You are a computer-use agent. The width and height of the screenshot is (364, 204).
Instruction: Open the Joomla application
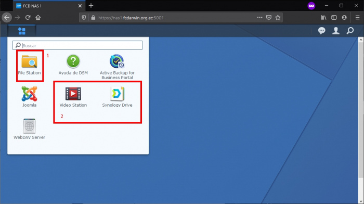click(29, 96)
